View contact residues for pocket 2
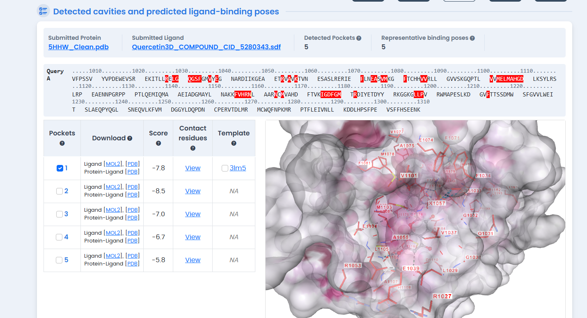Image resolution: width=587 pixels, height=318 pixels. pyautogui.click(x=193, y=191)
